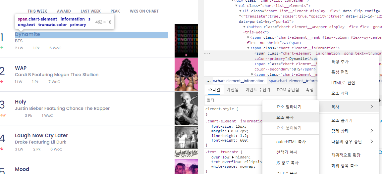Click the LAST WEEK column header
Image resolution: width=382 pixels, height=174 pixels.
coord(91,11)
